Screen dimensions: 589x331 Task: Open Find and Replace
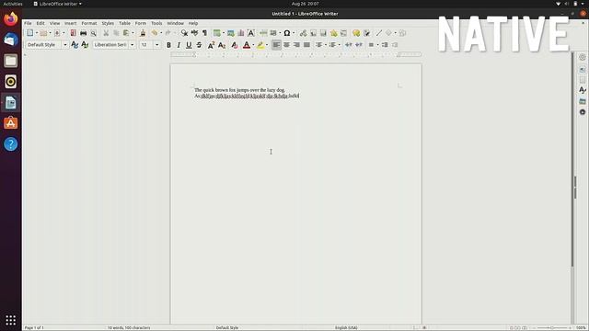(184, 33)
